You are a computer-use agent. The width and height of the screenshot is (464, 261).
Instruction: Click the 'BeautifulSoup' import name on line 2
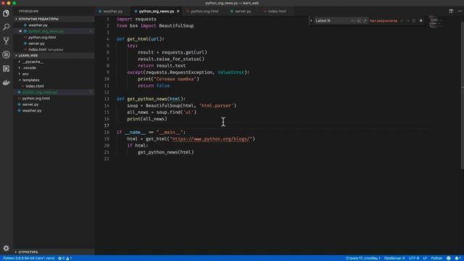[x=176, y=26]
